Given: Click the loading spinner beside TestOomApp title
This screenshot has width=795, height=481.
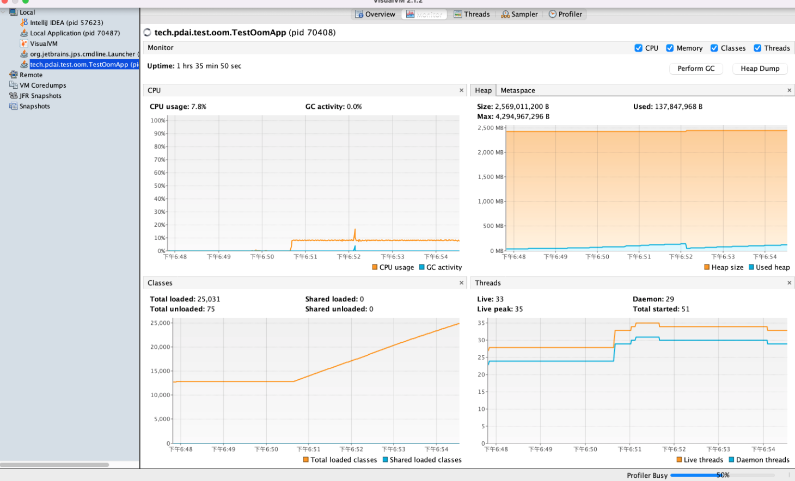Looking at the screenshot, I should tap(147, 33).
